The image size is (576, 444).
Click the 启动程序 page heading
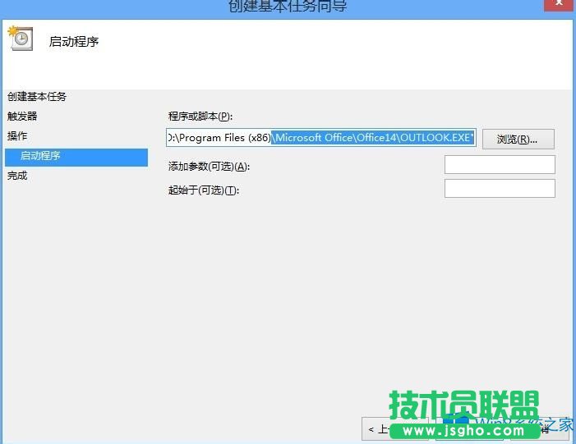74,41
